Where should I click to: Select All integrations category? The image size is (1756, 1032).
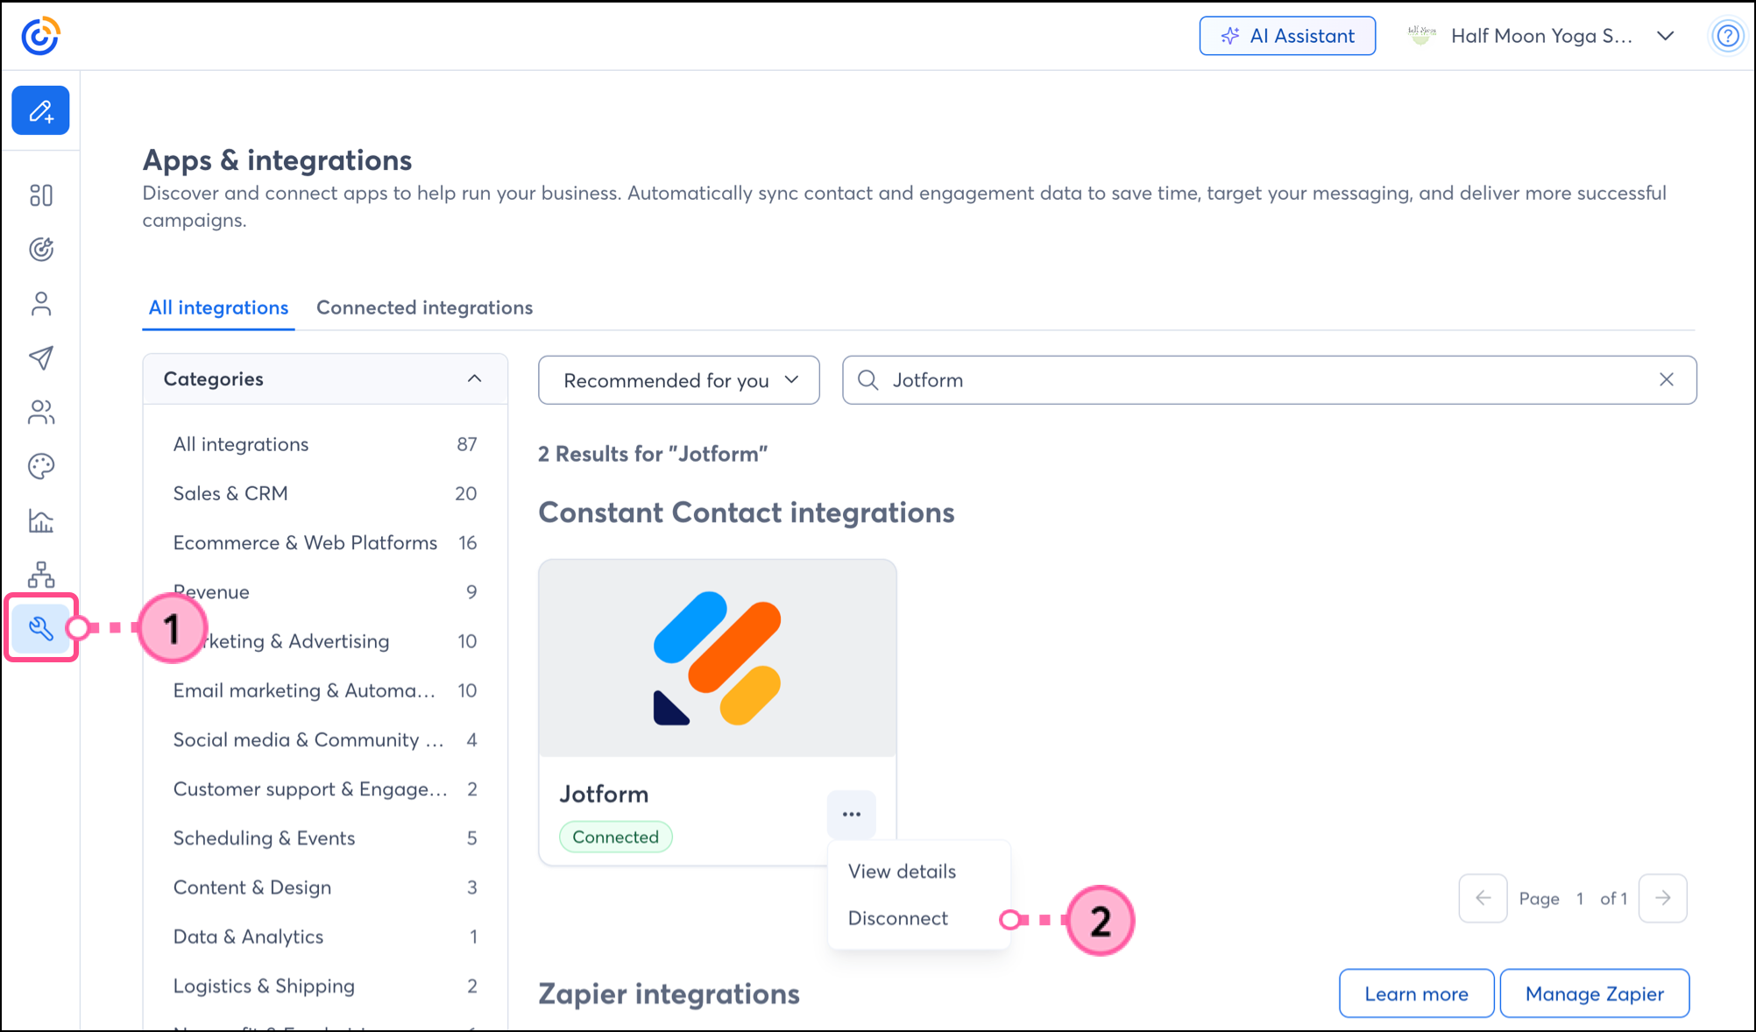[325, 444]
